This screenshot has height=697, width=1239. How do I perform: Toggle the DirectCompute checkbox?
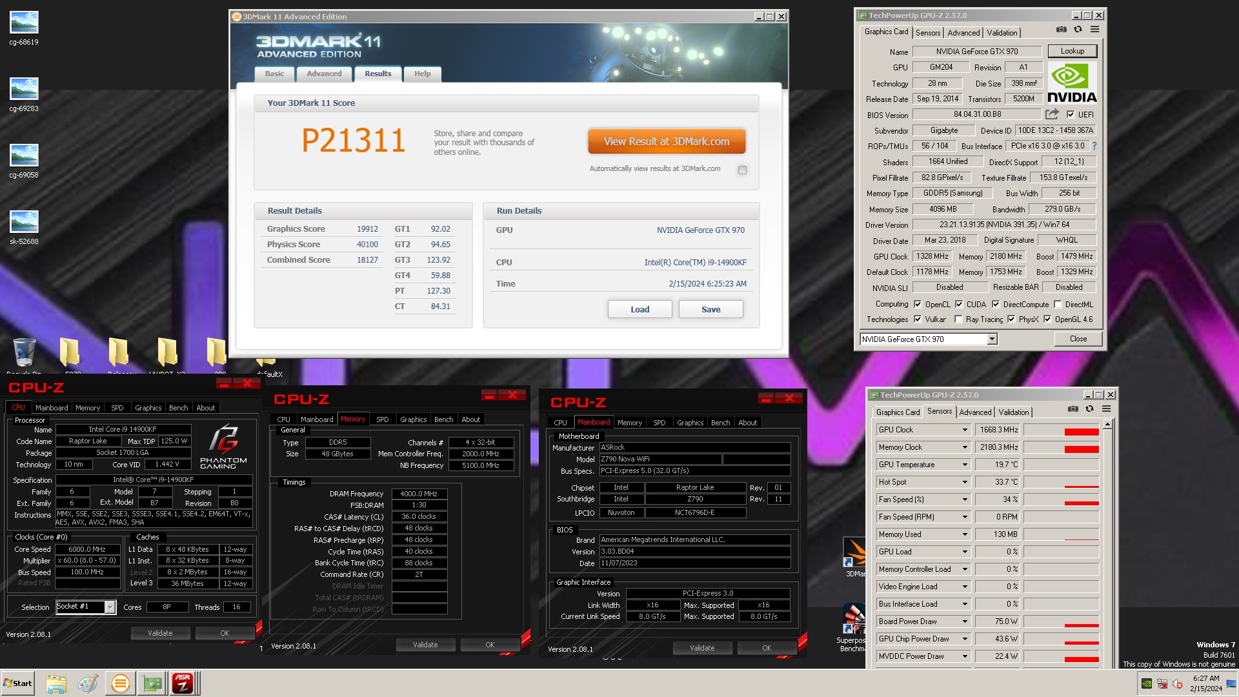point(996,304)
